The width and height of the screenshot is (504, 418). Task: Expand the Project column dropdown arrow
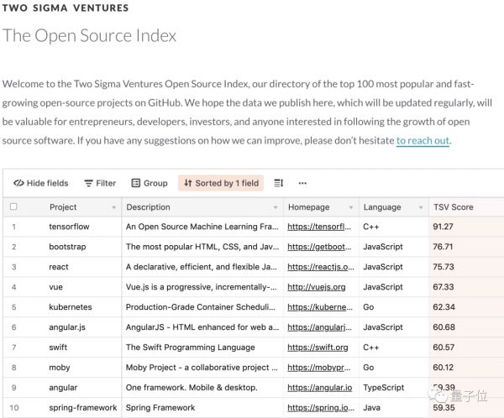[x=114, y=207]
